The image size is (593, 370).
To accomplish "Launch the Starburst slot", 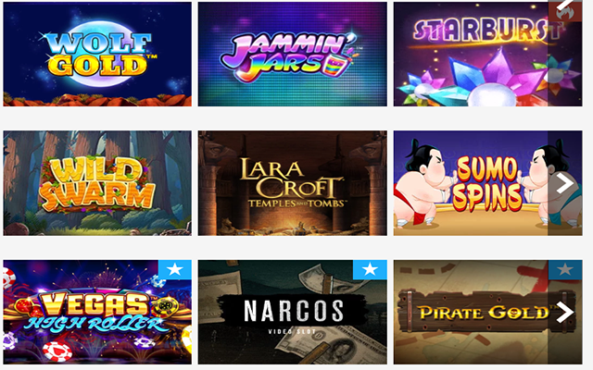I will click(488, 54).
